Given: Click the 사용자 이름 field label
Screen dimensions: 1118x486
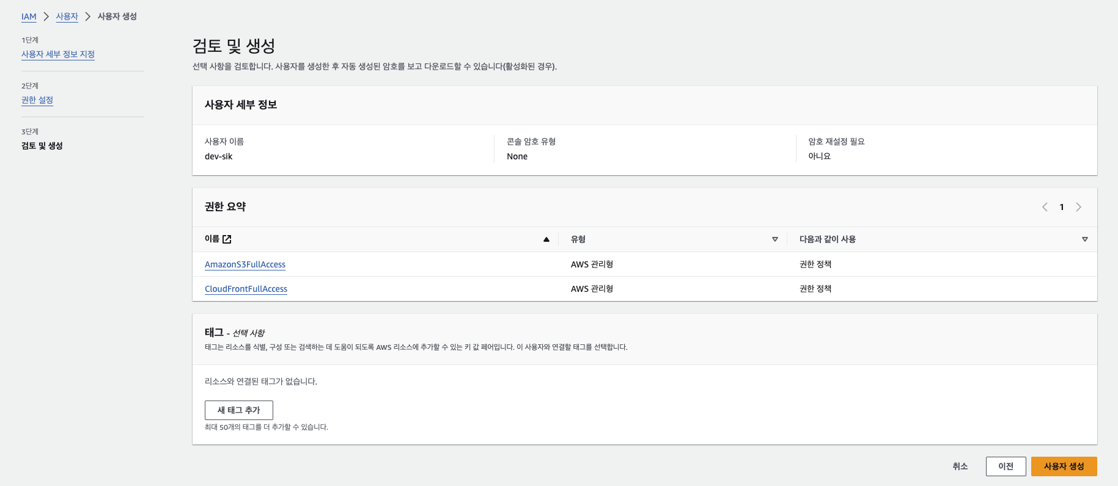Looking at the screenshot, I should 224,142.
